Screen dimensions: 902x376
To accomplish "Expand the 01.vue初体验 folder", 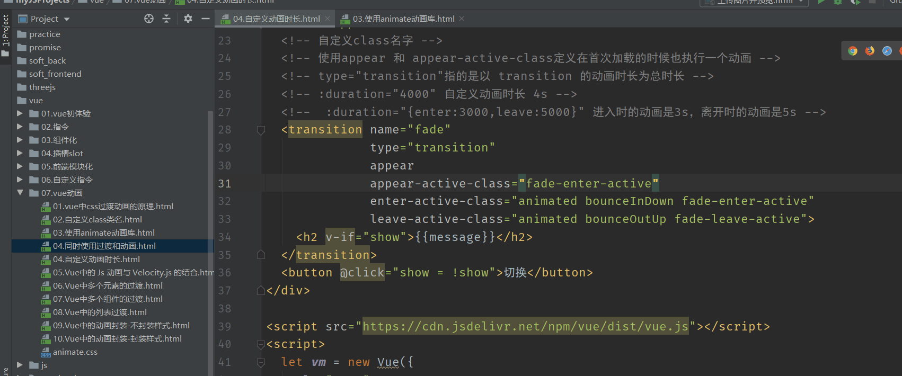I will 20,113.
